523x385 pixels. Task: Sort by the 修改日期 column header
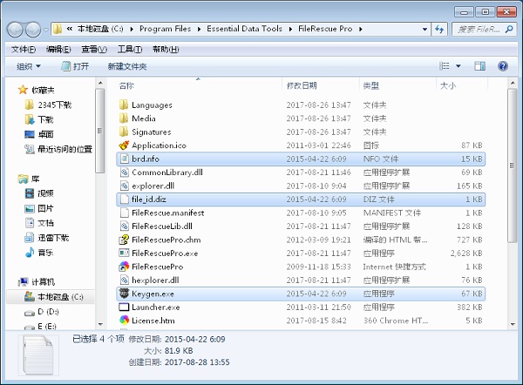(x=321, y=85)
